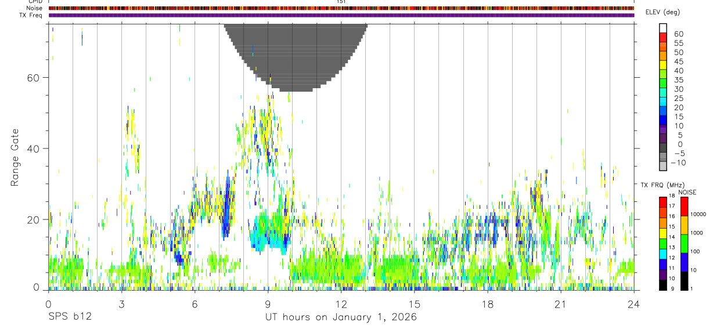Click the red segment of the ELEV color bar
This screenshot has width=713, height=329.
pyautogui.click(x=663, y=37)
